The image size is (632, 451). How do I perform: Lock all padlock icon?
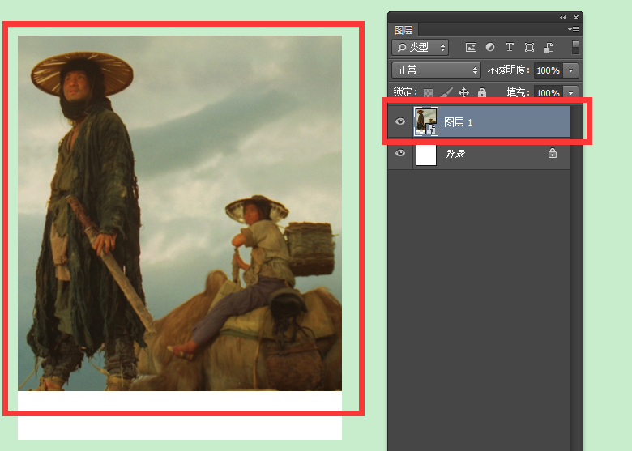point(482,92)
